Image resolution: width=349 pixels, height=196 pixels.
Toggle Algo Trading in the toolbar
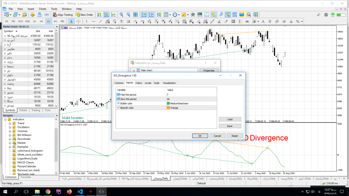tap(63, 15)
